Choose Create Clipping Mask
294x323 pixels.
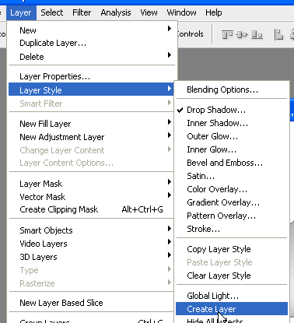(x=92, y=209)
